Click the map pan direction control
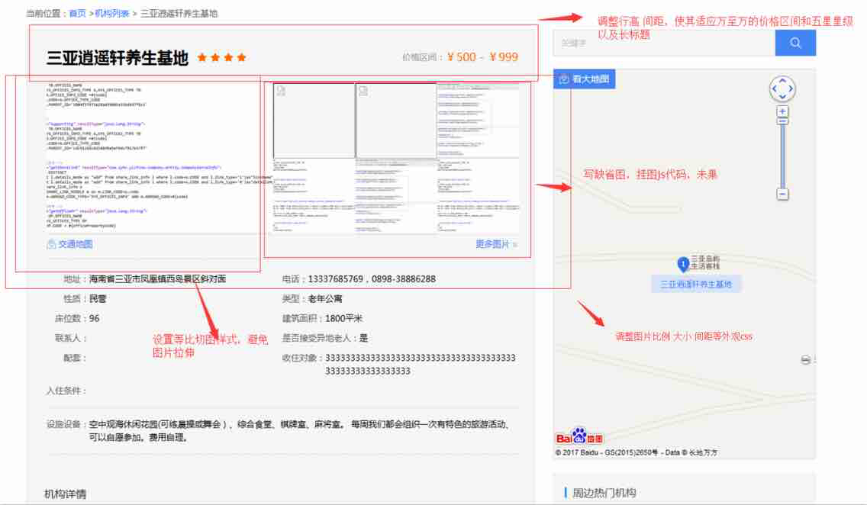Screen dimensions: 867x505 point(782,88)
